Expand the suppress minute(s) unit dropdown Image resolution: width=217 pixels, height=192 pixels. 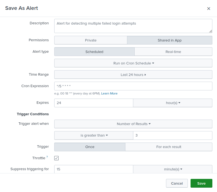coord(173,169)
